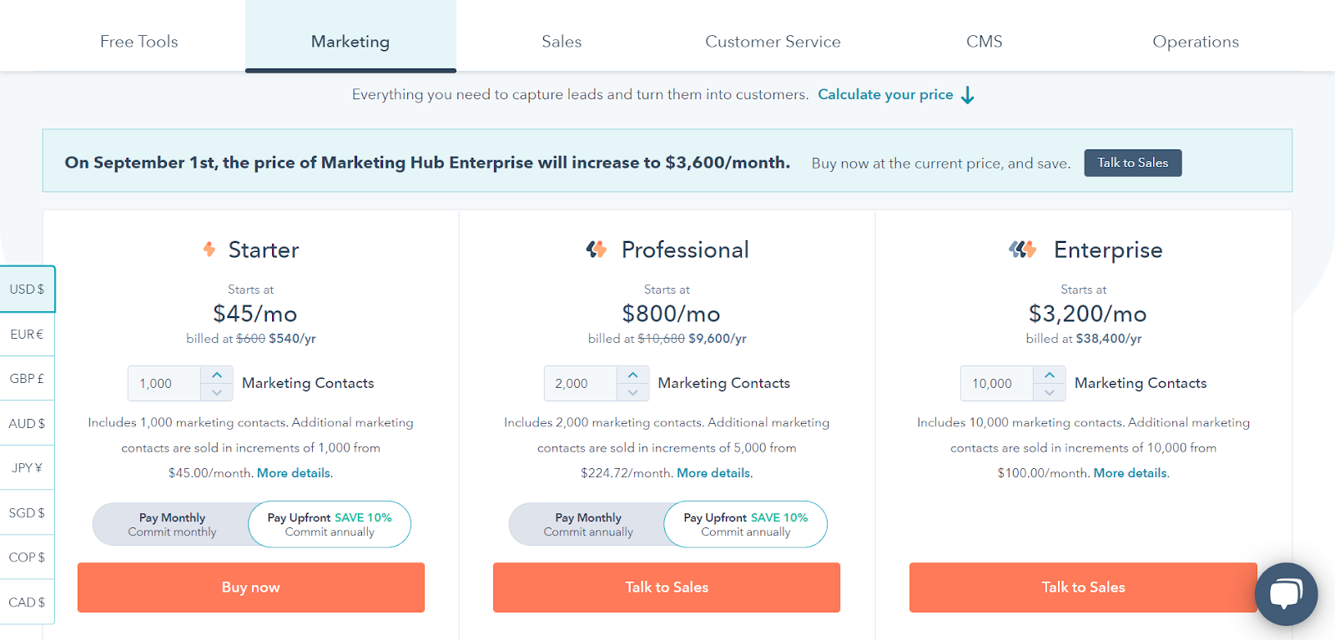Open the Sales pricing tab
The image size is (1335, 640).
(562, 42)
